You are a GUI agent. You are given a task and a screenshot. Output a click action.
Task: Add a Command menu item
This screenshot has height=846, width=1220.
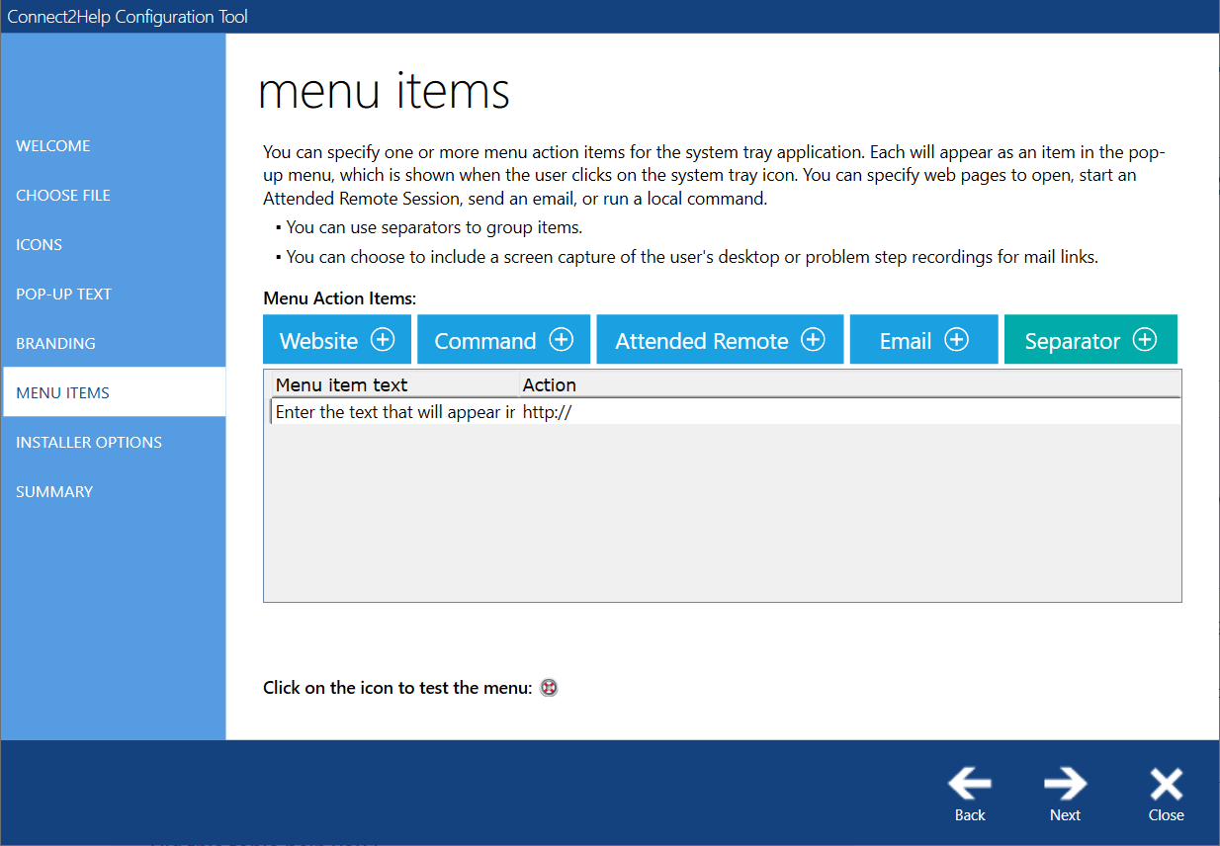pyautogui.click(x=503, y=340)
